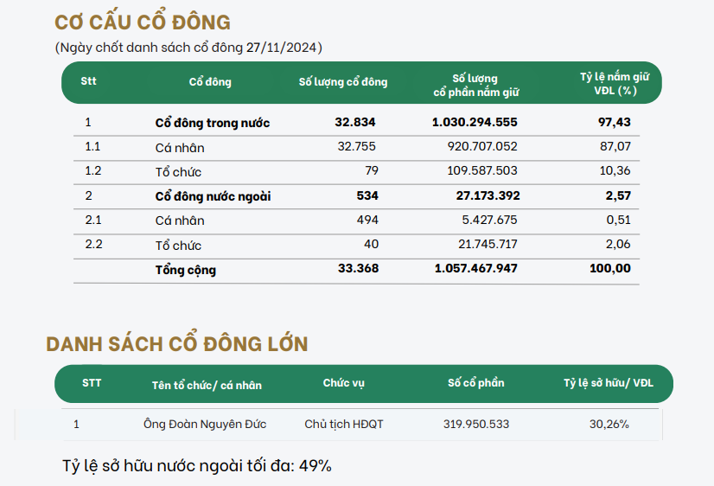Screen dimensions: 714x486
Task: Click the share count '21.745.717'
Action: (x=488, y=244)
